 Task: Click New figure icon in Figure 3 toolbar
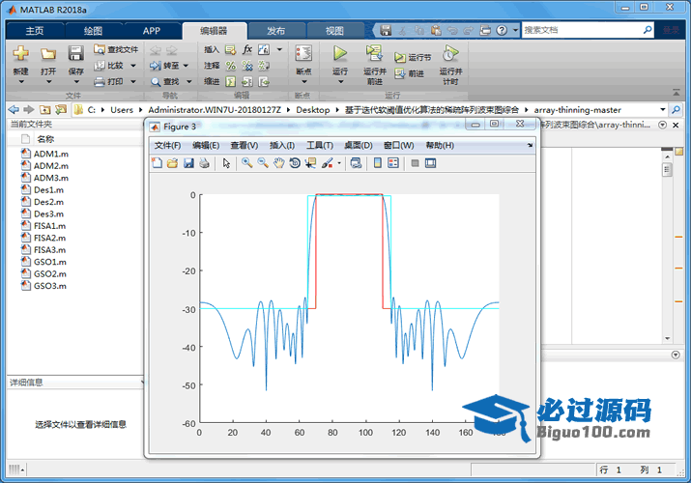click(157, 163)
